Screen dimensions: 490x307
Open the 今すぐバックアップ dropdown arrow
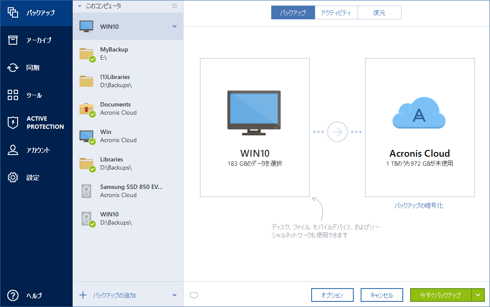point(478,295)
